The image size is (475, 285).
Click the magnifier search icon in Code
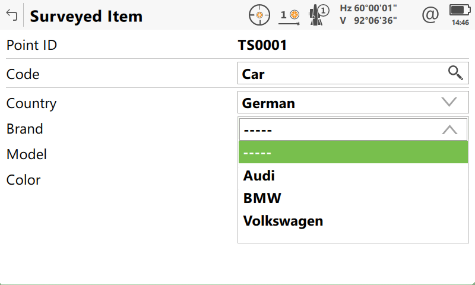(x=455, y=73)
